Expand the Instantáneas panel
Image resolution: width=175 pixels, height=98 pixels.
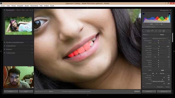click(x=5, y=46)
